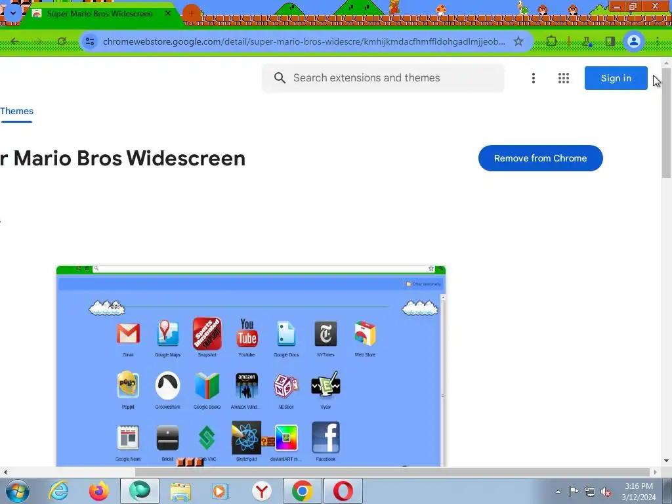
Task: Open the Action Center flag icon
Action: (574, 492)
